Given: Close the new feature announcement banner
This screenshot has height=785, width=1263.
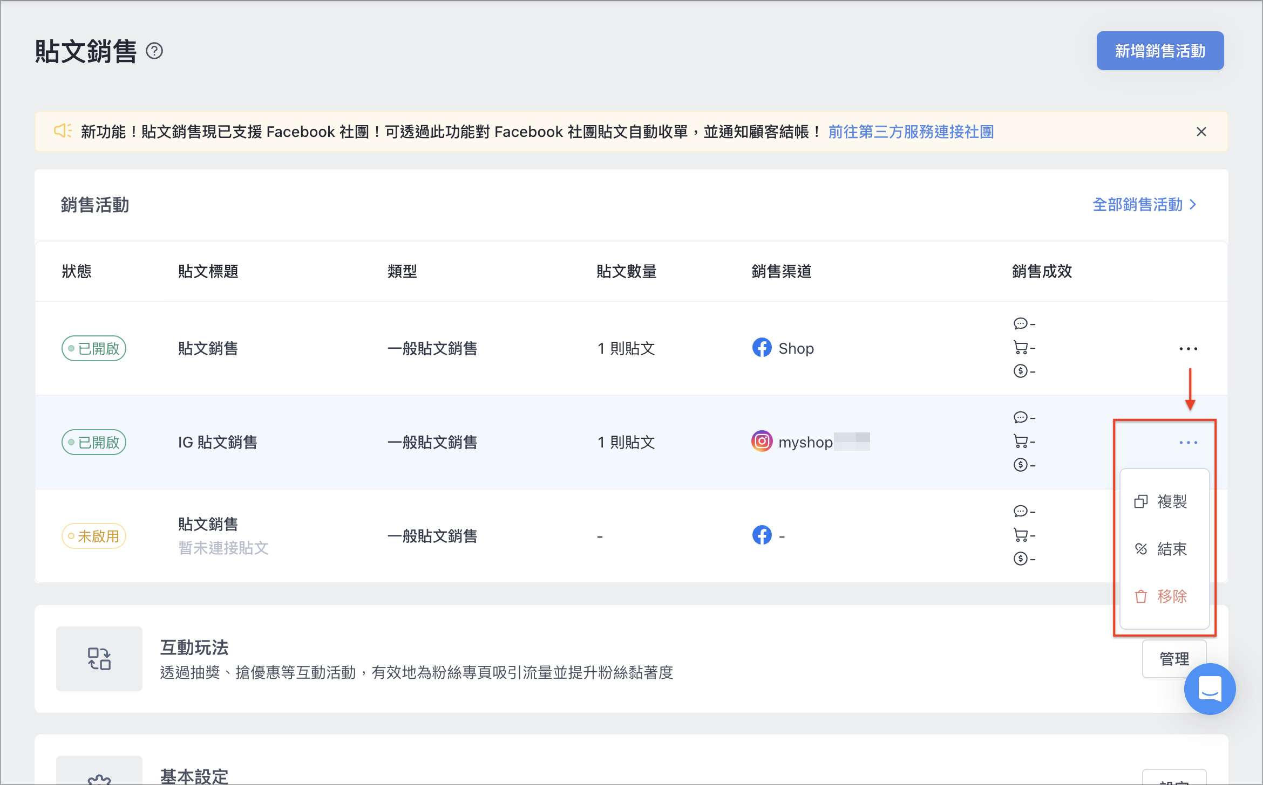Looking at the screenshot, I should pos(1201,132).
